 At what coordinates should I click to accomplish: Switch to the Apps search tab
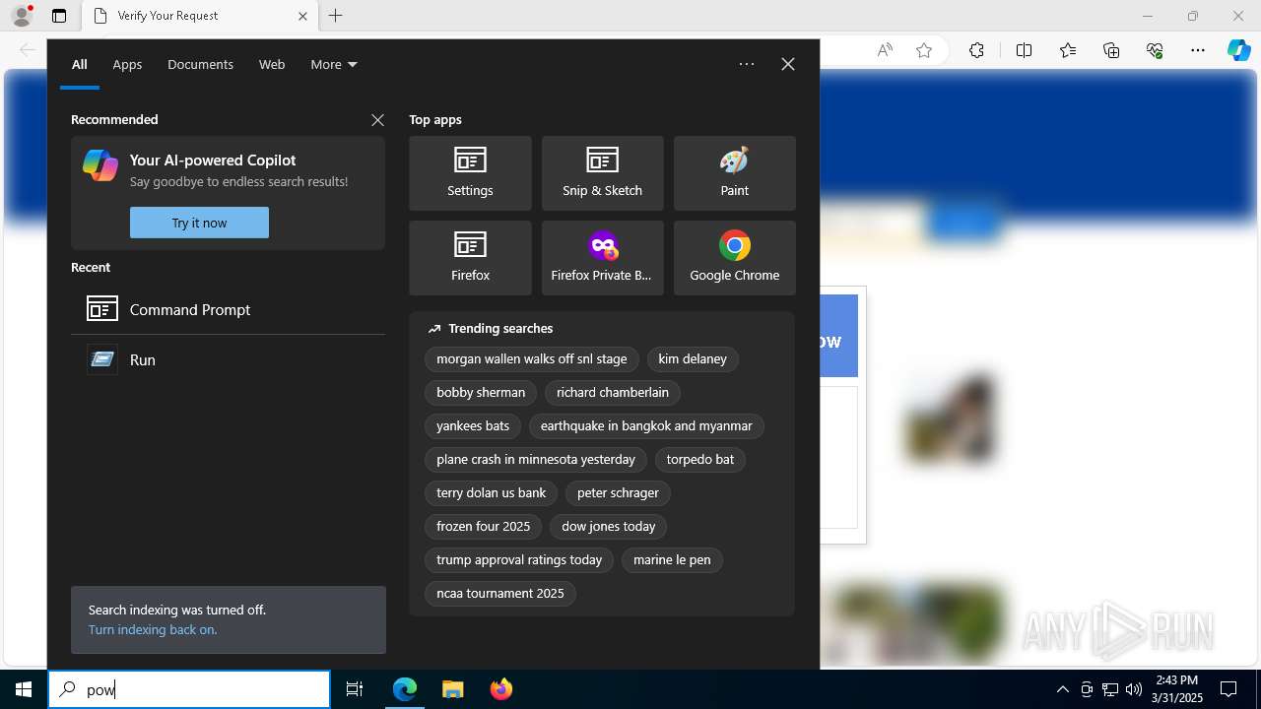(127, 64)
